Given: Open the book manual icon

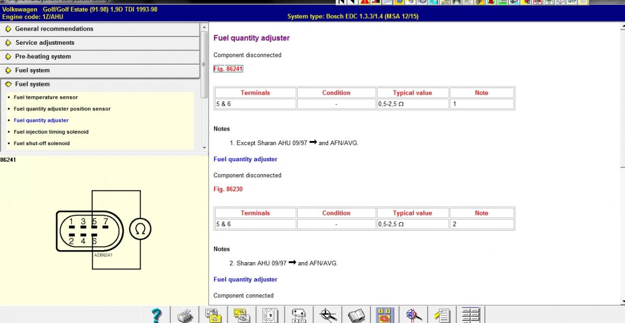Looking at the screenshot, I should coord(356,315).
